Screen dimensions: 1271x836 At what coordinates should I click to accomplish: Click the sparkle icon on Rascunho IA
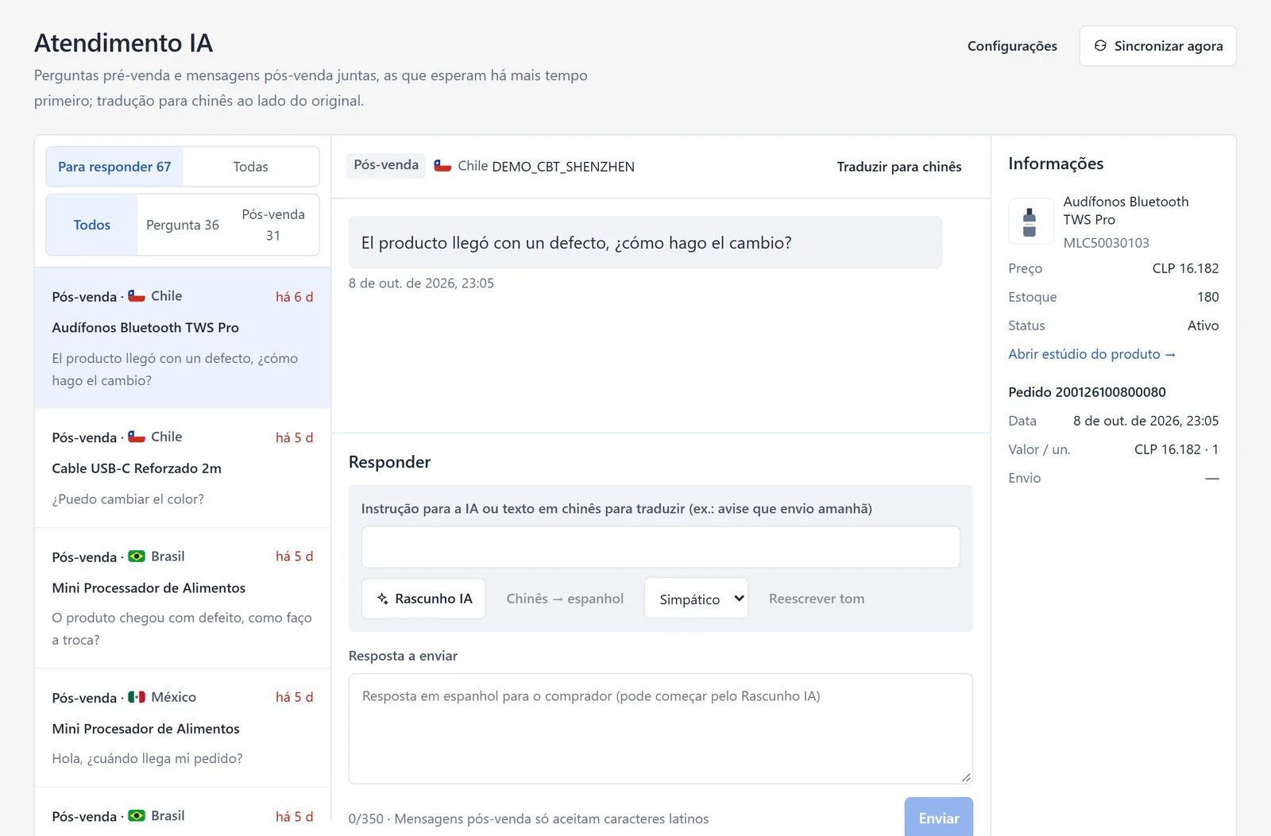point(383,599)
